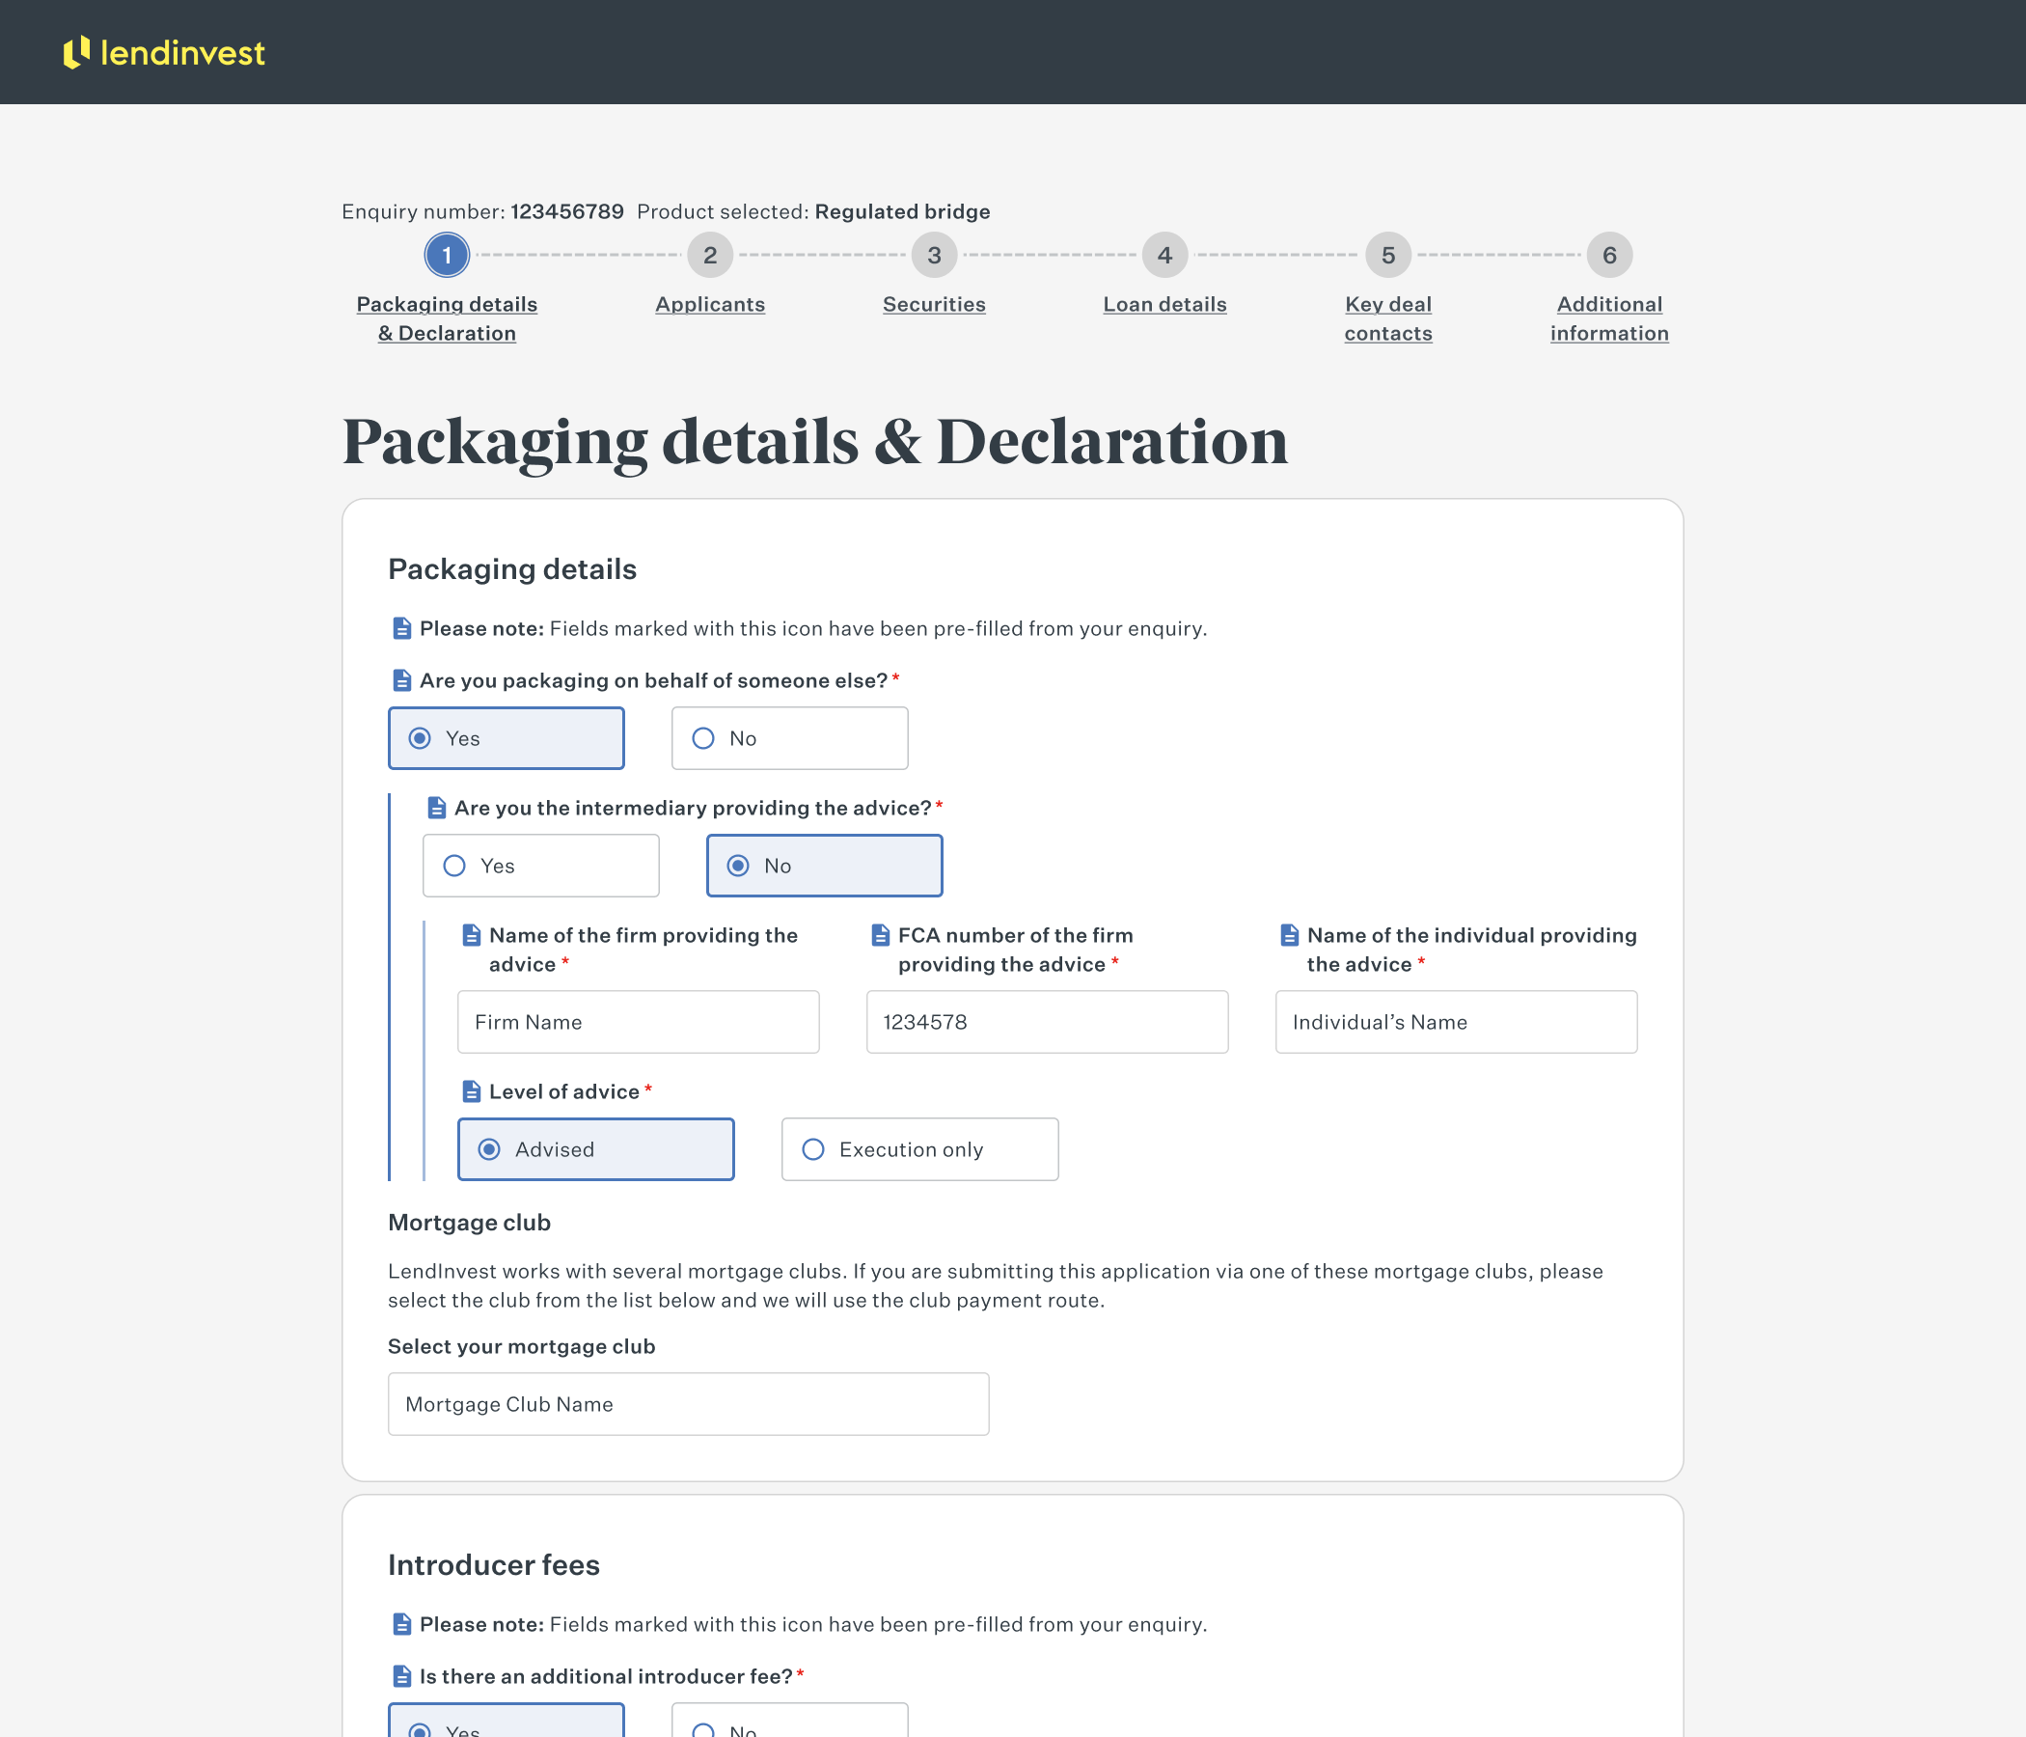Click the 'Mortgage club' subheading
This screenshot has width=2026, height=1737.
[x=469, y=1223]
